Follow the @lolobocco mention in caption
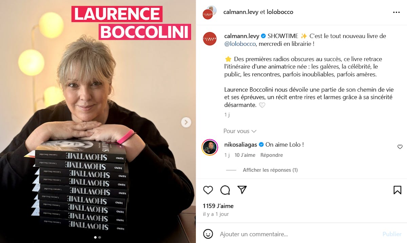The image size is (407, 243). (x=240, y=44)
